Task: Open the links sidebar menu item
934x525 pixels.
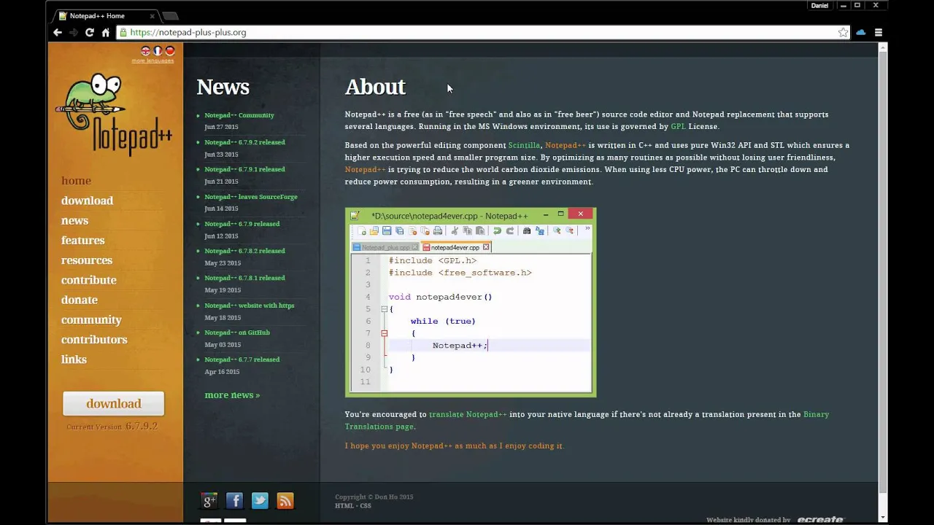Action: pyautogui.click(x=74, y=359)
